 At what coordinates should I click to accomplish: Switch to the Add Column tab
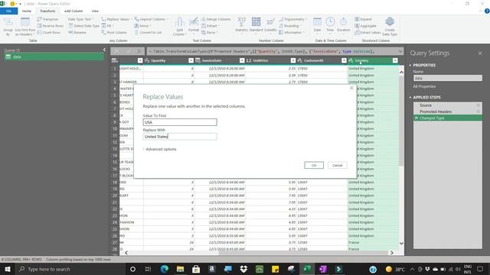click(x=73, y=11)
